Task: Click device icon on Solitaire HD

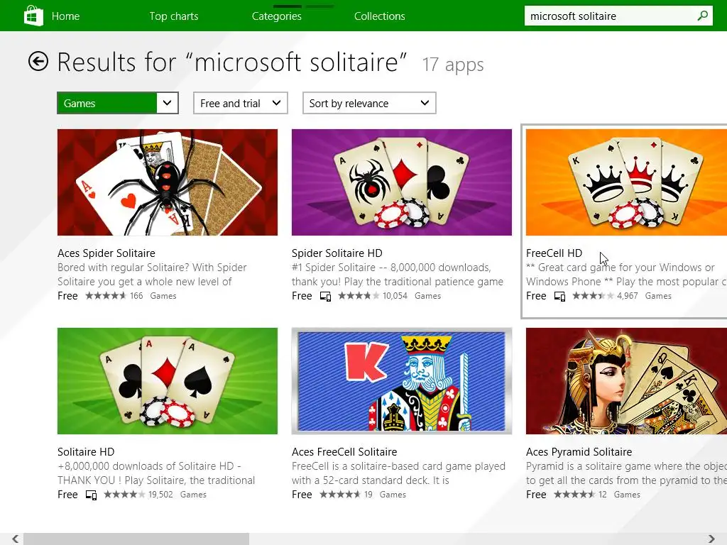Action: point(92,495)
